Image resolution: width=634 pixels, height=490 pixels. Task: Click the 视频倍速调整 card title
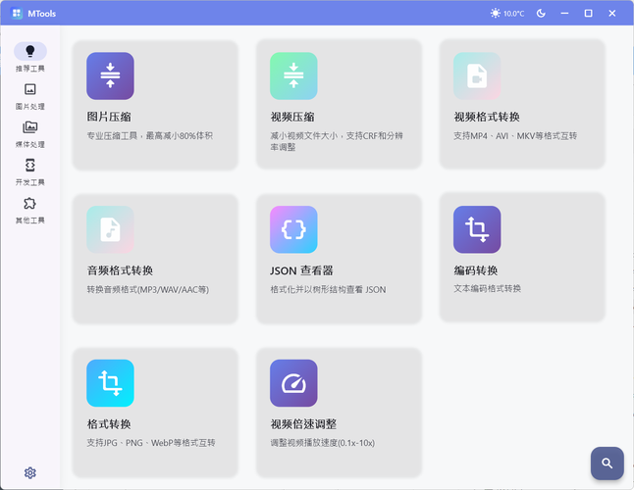point(303,424)
